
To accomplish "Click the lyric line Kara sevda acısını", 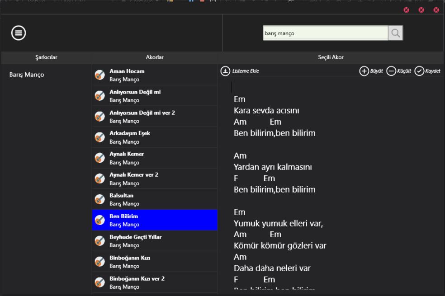I will point(266,111).
